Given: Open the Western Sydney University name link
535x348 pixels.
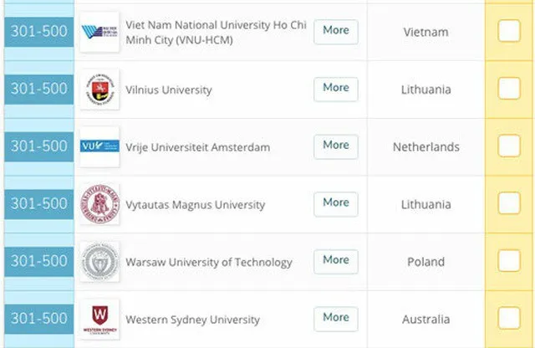Looking at the screenshot, I should pyautogui.click(x=193, y=320).
